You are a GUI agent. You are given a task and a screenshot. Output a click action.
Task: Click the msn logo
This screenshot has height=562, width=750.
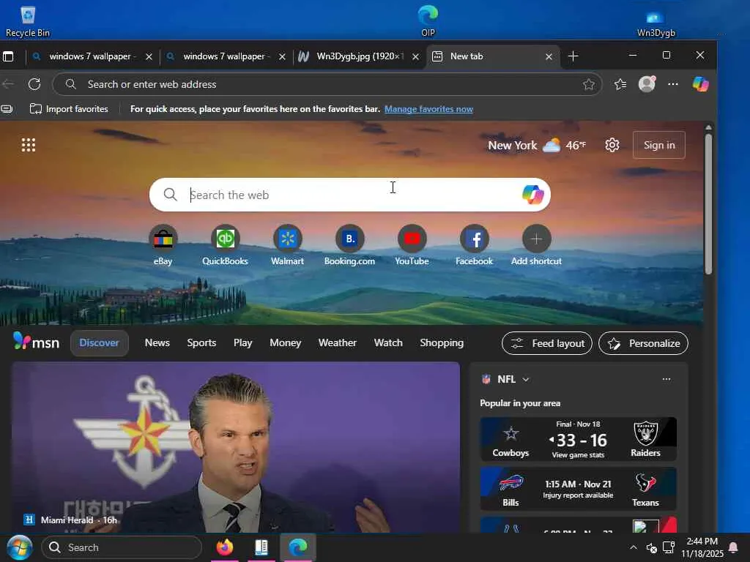click(37, 342)
